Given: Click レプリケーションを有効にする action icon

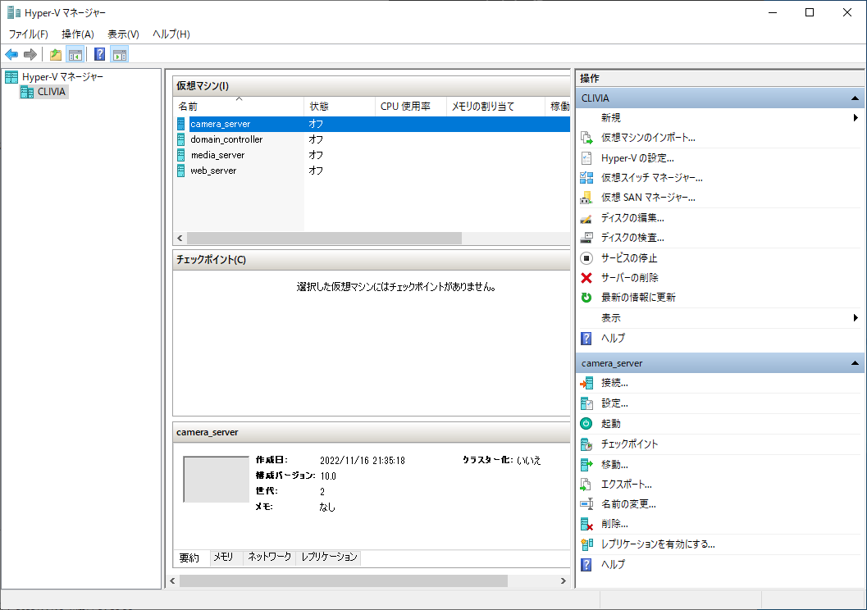Looking at the screenshot, I should 586,544.
